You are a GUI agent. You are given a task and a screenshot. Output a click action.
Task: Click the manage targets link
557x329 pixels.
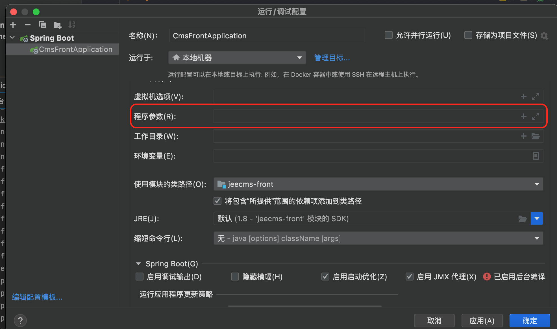tap(332, 58)
